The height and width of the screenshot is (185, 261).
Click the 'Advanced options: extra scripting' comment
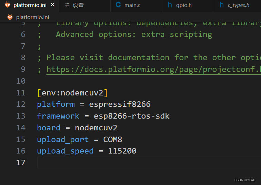click(x=134, y=35)
